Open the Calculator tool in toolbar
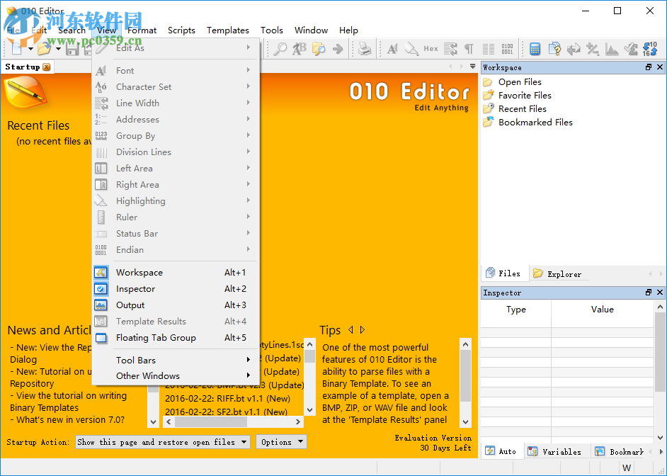The height and width of the screenshot is (476, 667). pyautogui.click(x=535, y=49)
